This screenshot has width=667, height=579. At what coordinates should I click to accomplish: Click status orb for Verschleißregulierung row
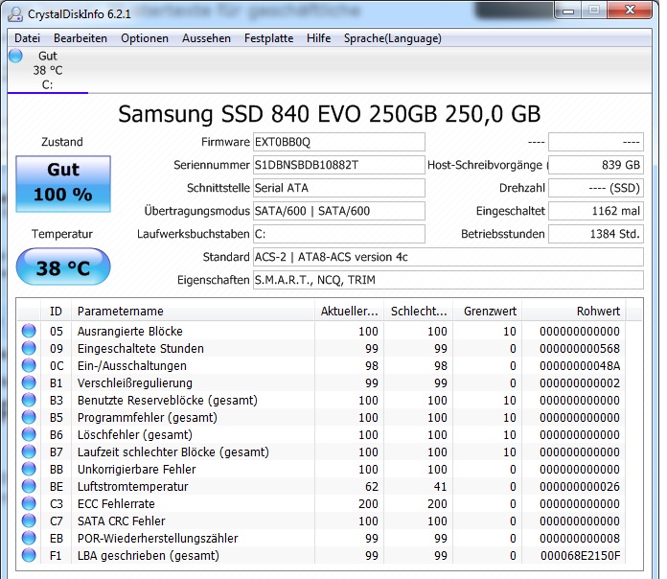coord(29,382)
